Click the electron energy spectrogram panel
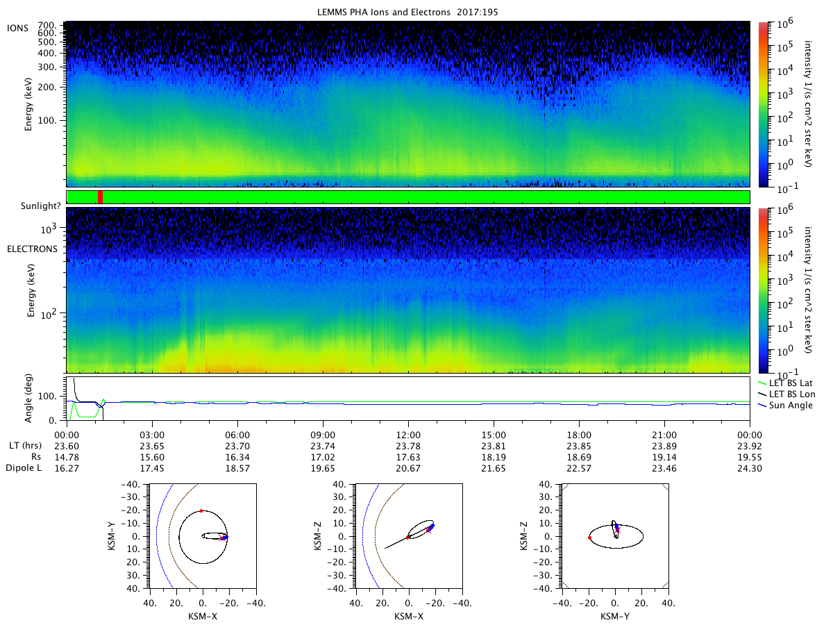The width and height of the screenshot is (833, 625). (x=408, y=290)
